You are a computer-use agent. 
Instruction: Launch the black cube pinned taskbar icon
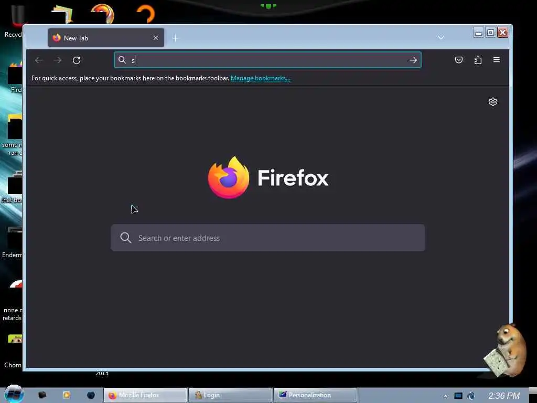(x=42, y=395)
